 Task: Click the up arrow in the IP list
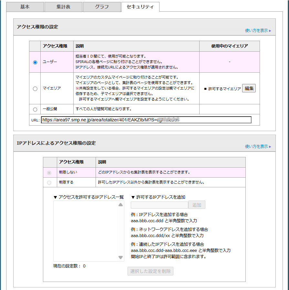point(120,205)
